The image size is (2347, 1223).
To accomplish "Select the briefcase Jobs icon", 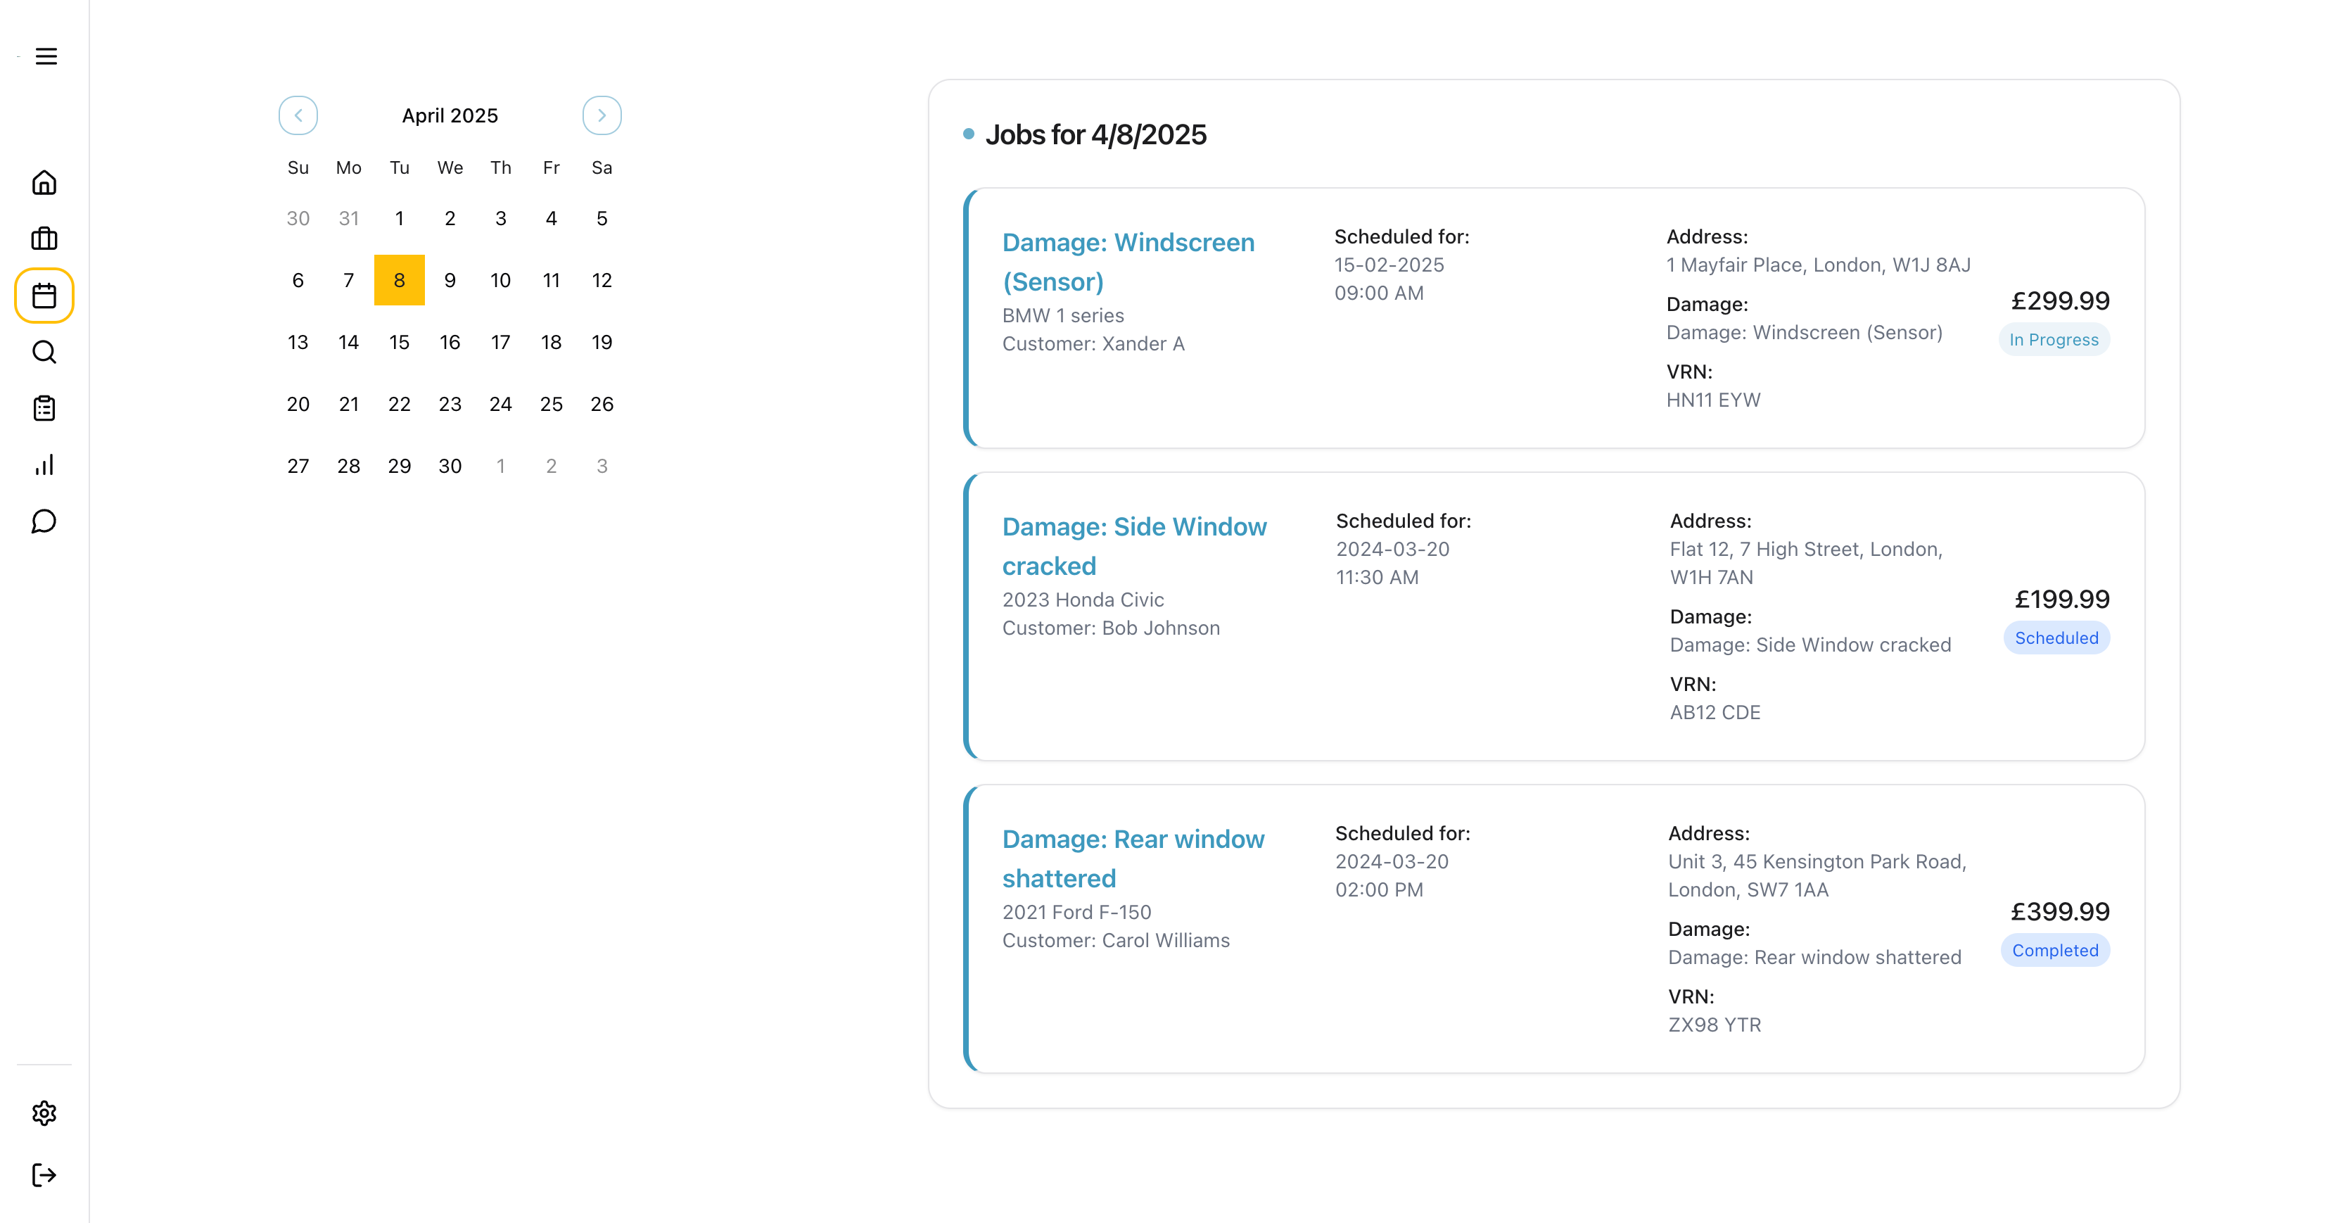I will 44,239.
